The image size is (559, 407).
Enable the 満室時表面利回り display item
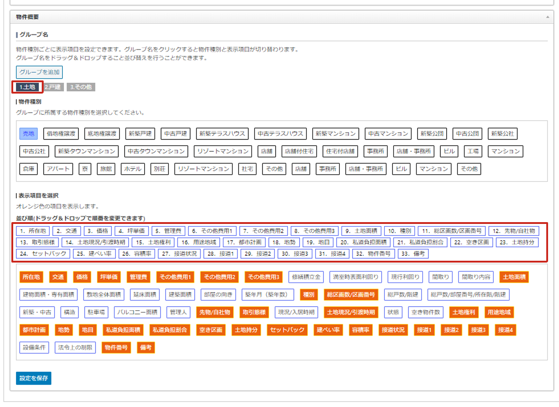point(355,277)
